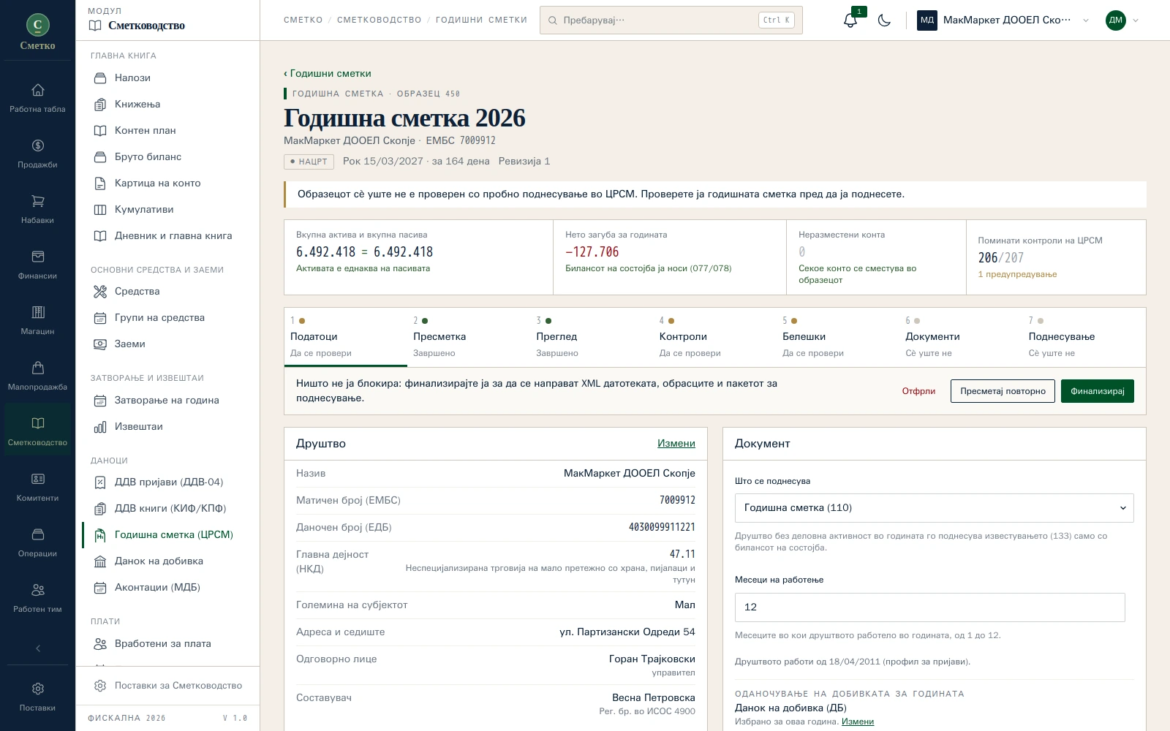
Task: Click the Месеци на работење field
Action: click(x=929, y=607)
